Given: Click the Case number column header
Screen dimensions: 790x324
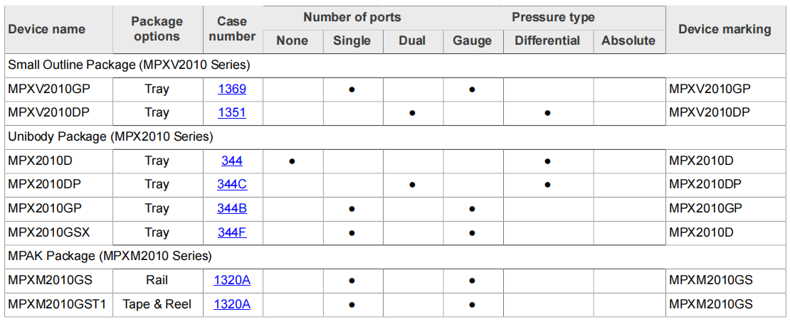Looking at the screenshot, I should (x=232, y=29).
